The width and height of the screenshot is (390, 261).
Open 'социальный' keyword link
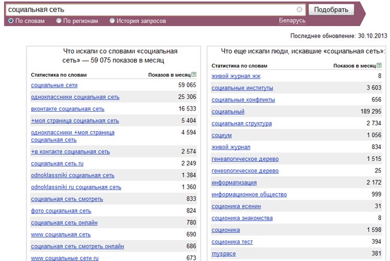(228, 112)
